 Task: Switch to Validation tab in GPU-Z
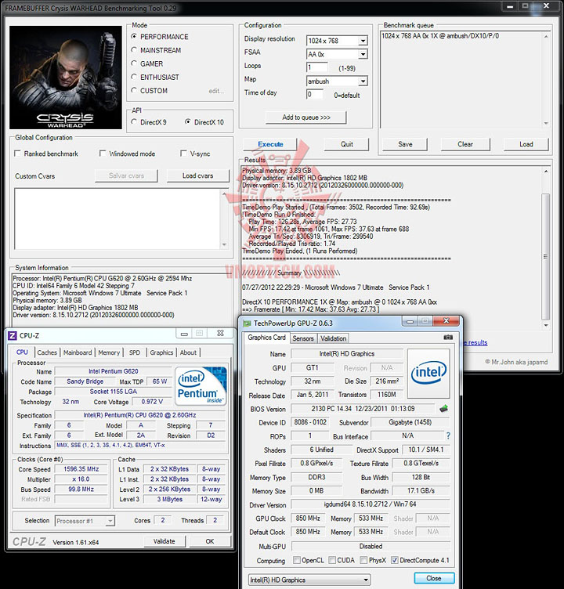point(333,338)
